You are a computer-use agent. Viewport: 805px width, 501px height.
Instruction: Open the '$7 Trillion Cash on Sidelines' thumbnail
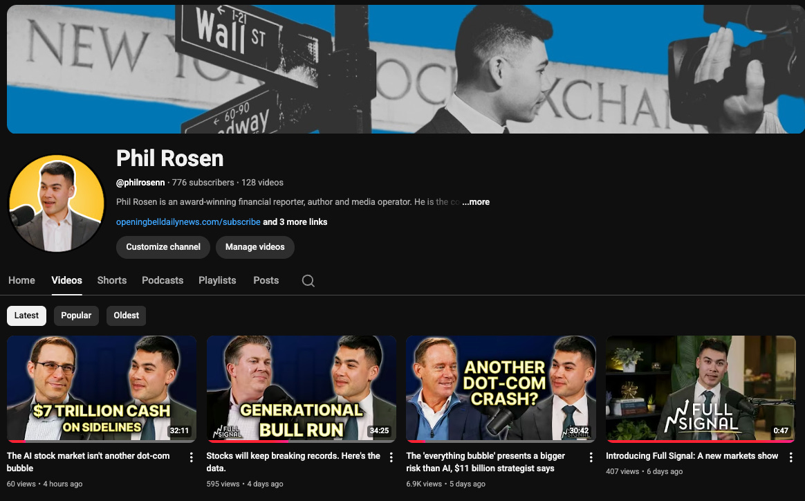click(x=102, y=389)
